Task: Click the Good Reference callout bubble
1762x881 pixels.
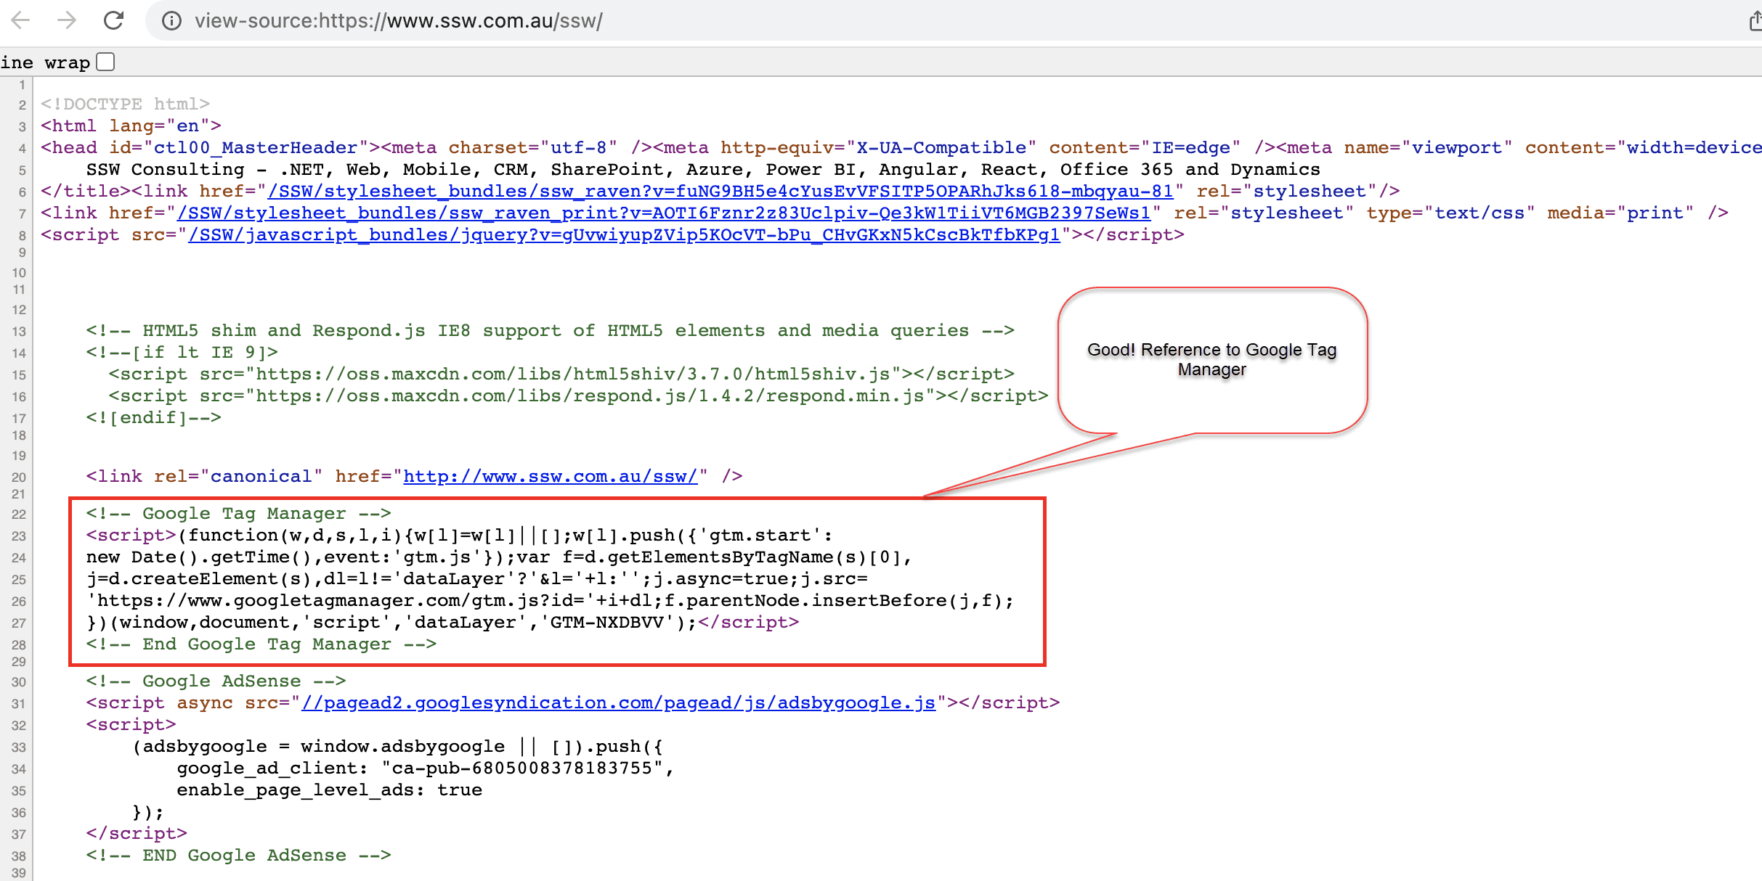Action: click(1211, 360)
